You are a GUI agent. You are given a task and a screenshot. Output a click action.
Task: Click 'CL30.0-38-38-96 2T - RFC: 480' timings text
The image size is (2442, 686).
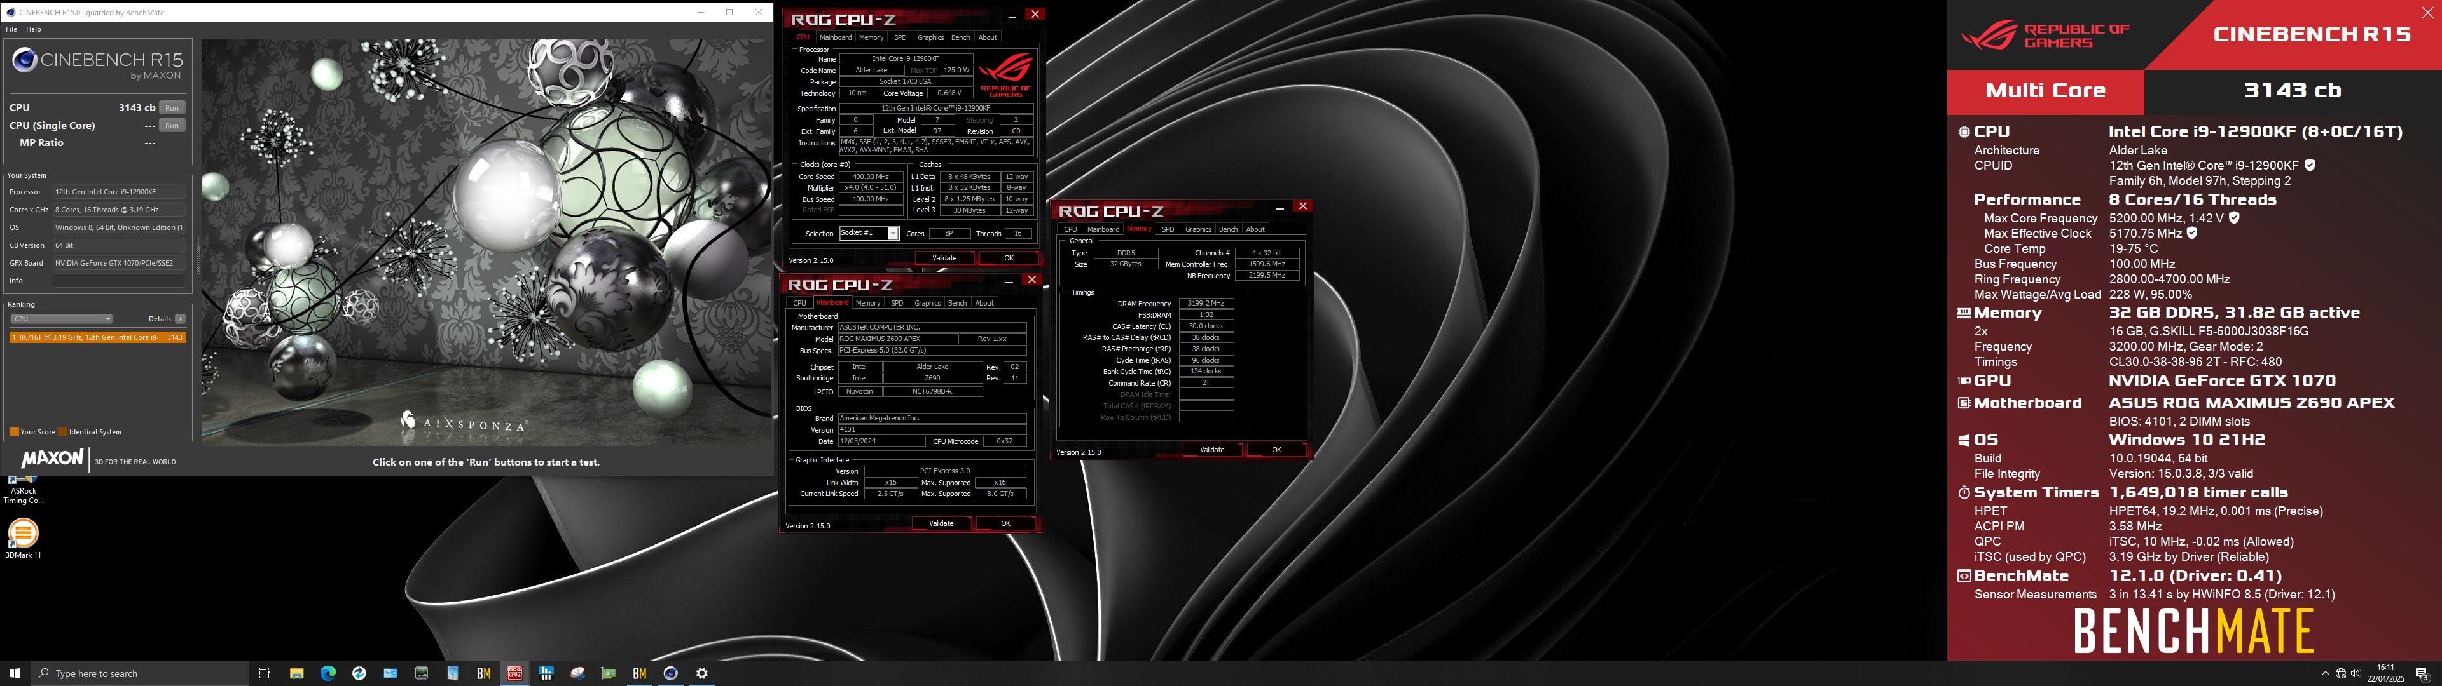coord(2195,362)
